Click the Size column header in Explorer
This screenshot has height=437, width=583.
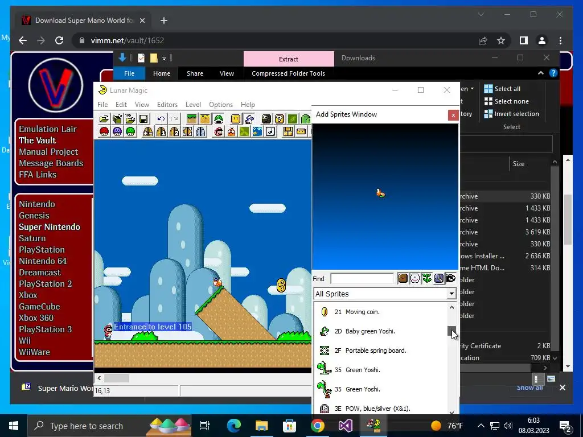(x=518, y=164)
